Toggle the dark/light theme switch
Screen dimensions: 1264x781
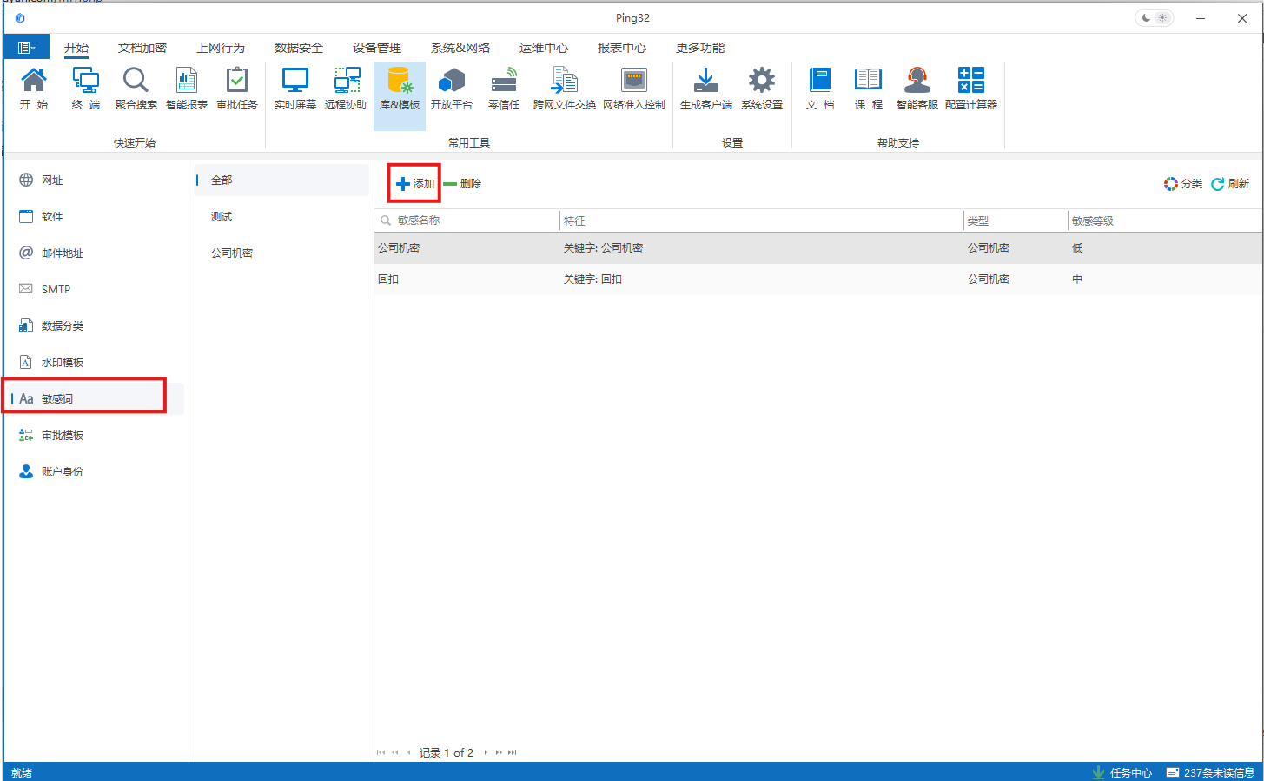tap(1154, 18)
